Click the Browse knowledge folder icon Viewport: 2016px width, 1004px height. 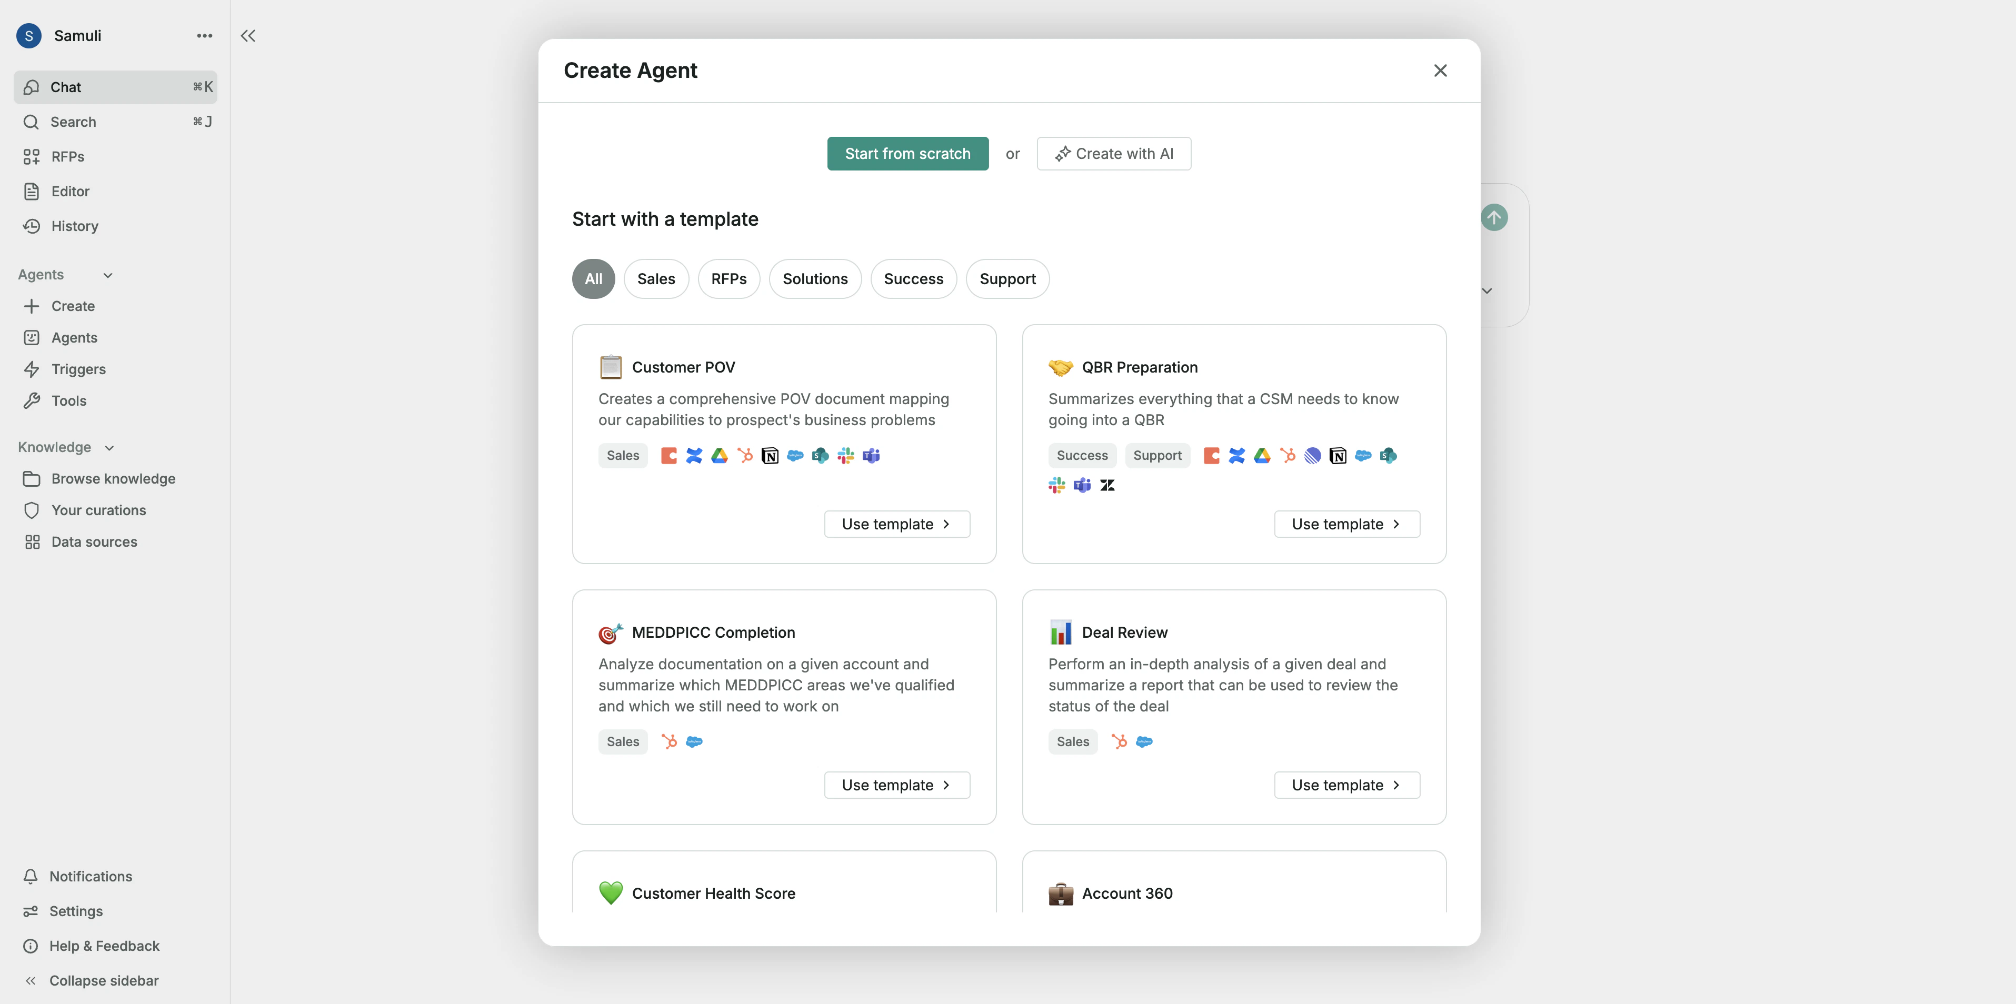[x=31, y=479]
